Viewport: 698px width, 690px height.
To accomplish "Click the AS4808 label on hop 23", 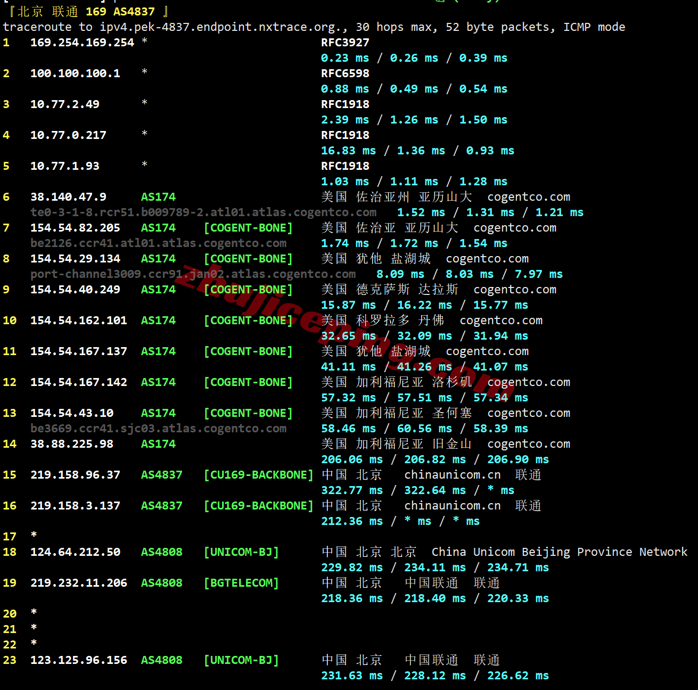I will tap(161, 660).
